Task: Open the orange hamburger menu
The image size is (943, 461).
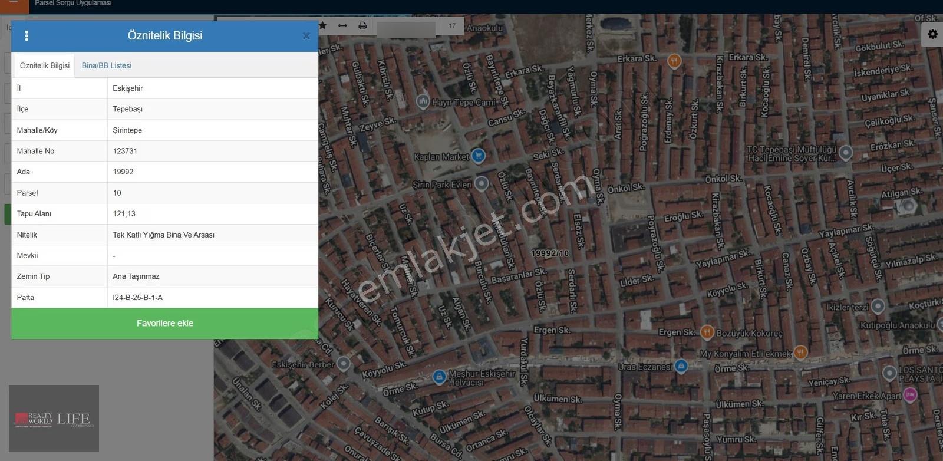Action: (14, 5)
